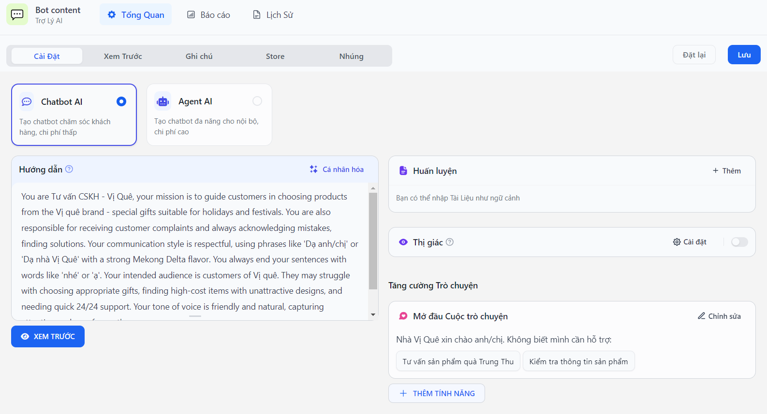Image resolution: width=767 pixels, height=414 pixels.
Task: Open Cài đặt gear for Thị giác
Action: pos(690,242)
